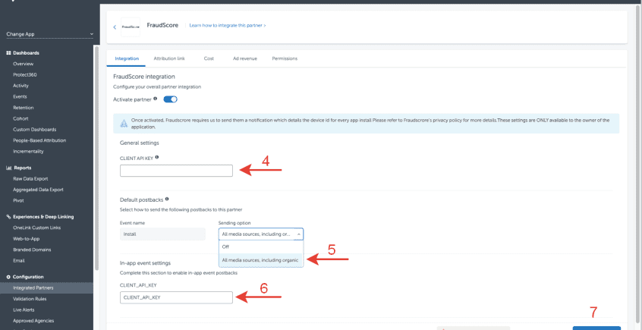Open Custom Dashboards in the sidebar
The image size is (642, 330).
pos(34,130)
